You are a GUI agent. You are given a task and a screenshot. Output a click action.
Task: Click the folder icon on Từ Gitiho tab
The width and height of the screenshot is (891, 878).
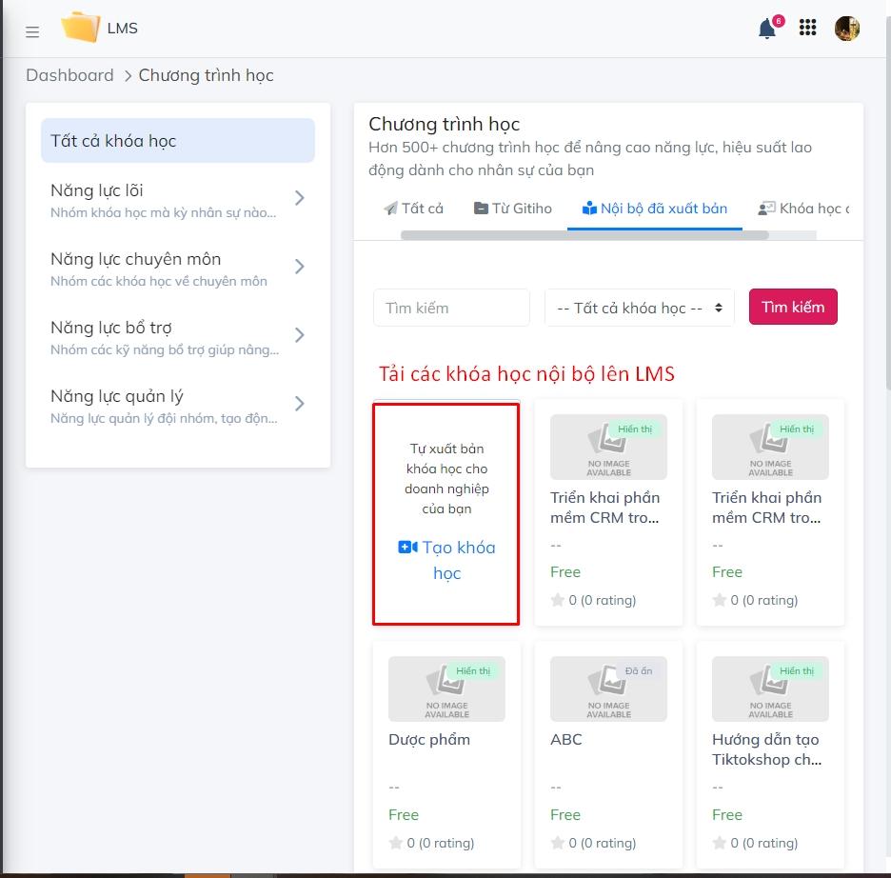point(483,208)
